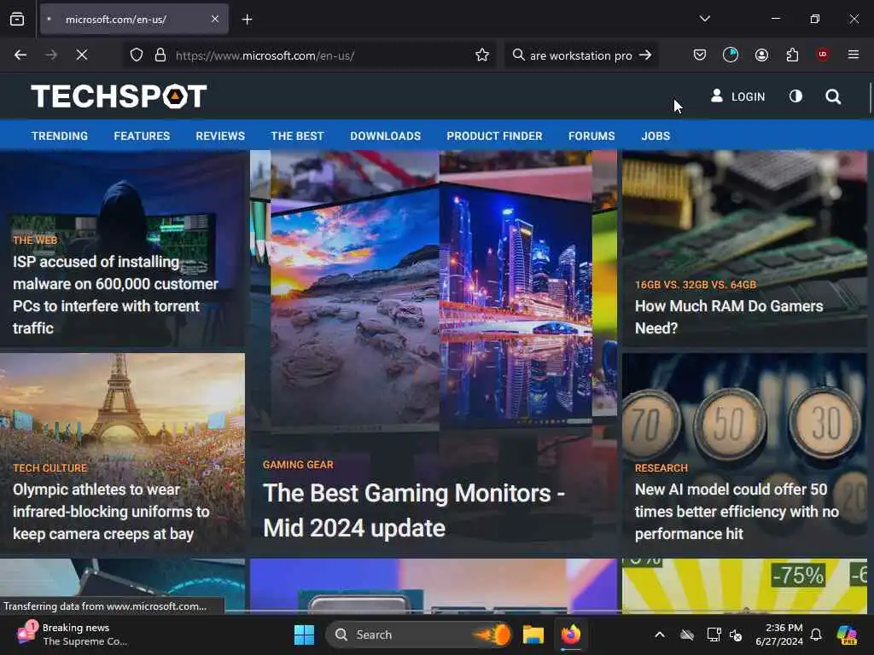Go forward with the forward arrow
Screen dimensions: 874x655
(x=51, y=55)
